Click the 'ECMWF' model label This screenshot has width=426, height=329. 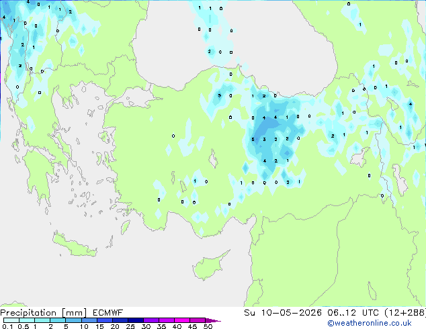click(x=108, y=313)
